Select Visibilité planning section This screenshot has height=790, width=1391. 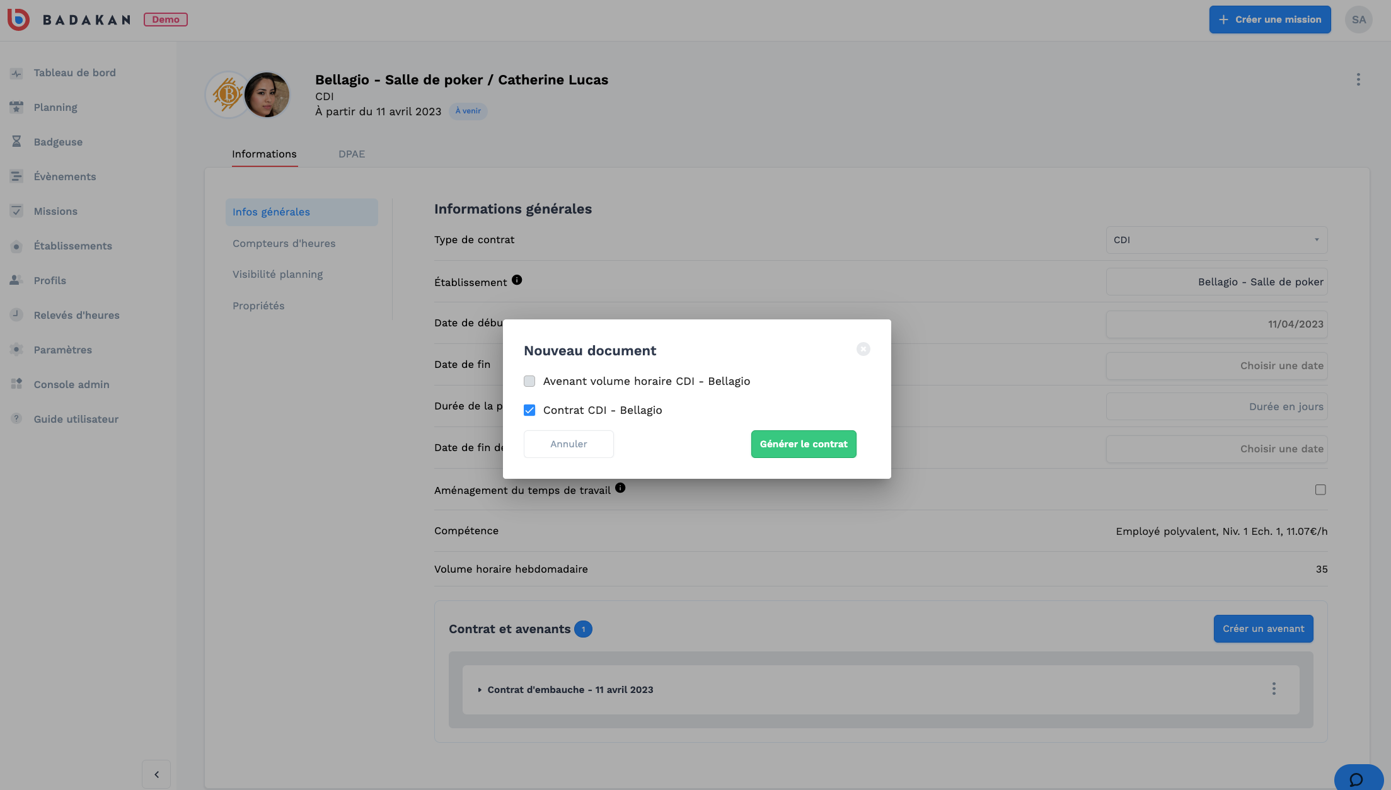[277, 275]
